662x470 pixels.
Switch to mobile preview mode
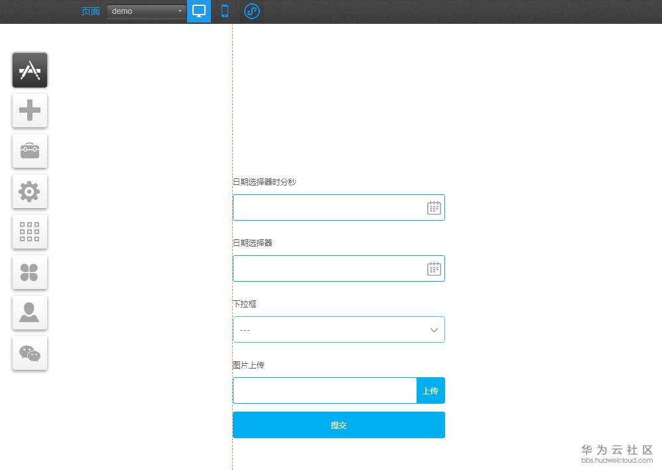tap(224, 11)
